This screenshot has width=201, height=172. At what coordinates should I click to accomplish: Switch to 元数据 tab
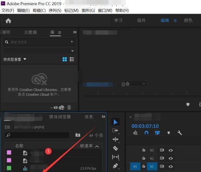[x=31, y=32]
